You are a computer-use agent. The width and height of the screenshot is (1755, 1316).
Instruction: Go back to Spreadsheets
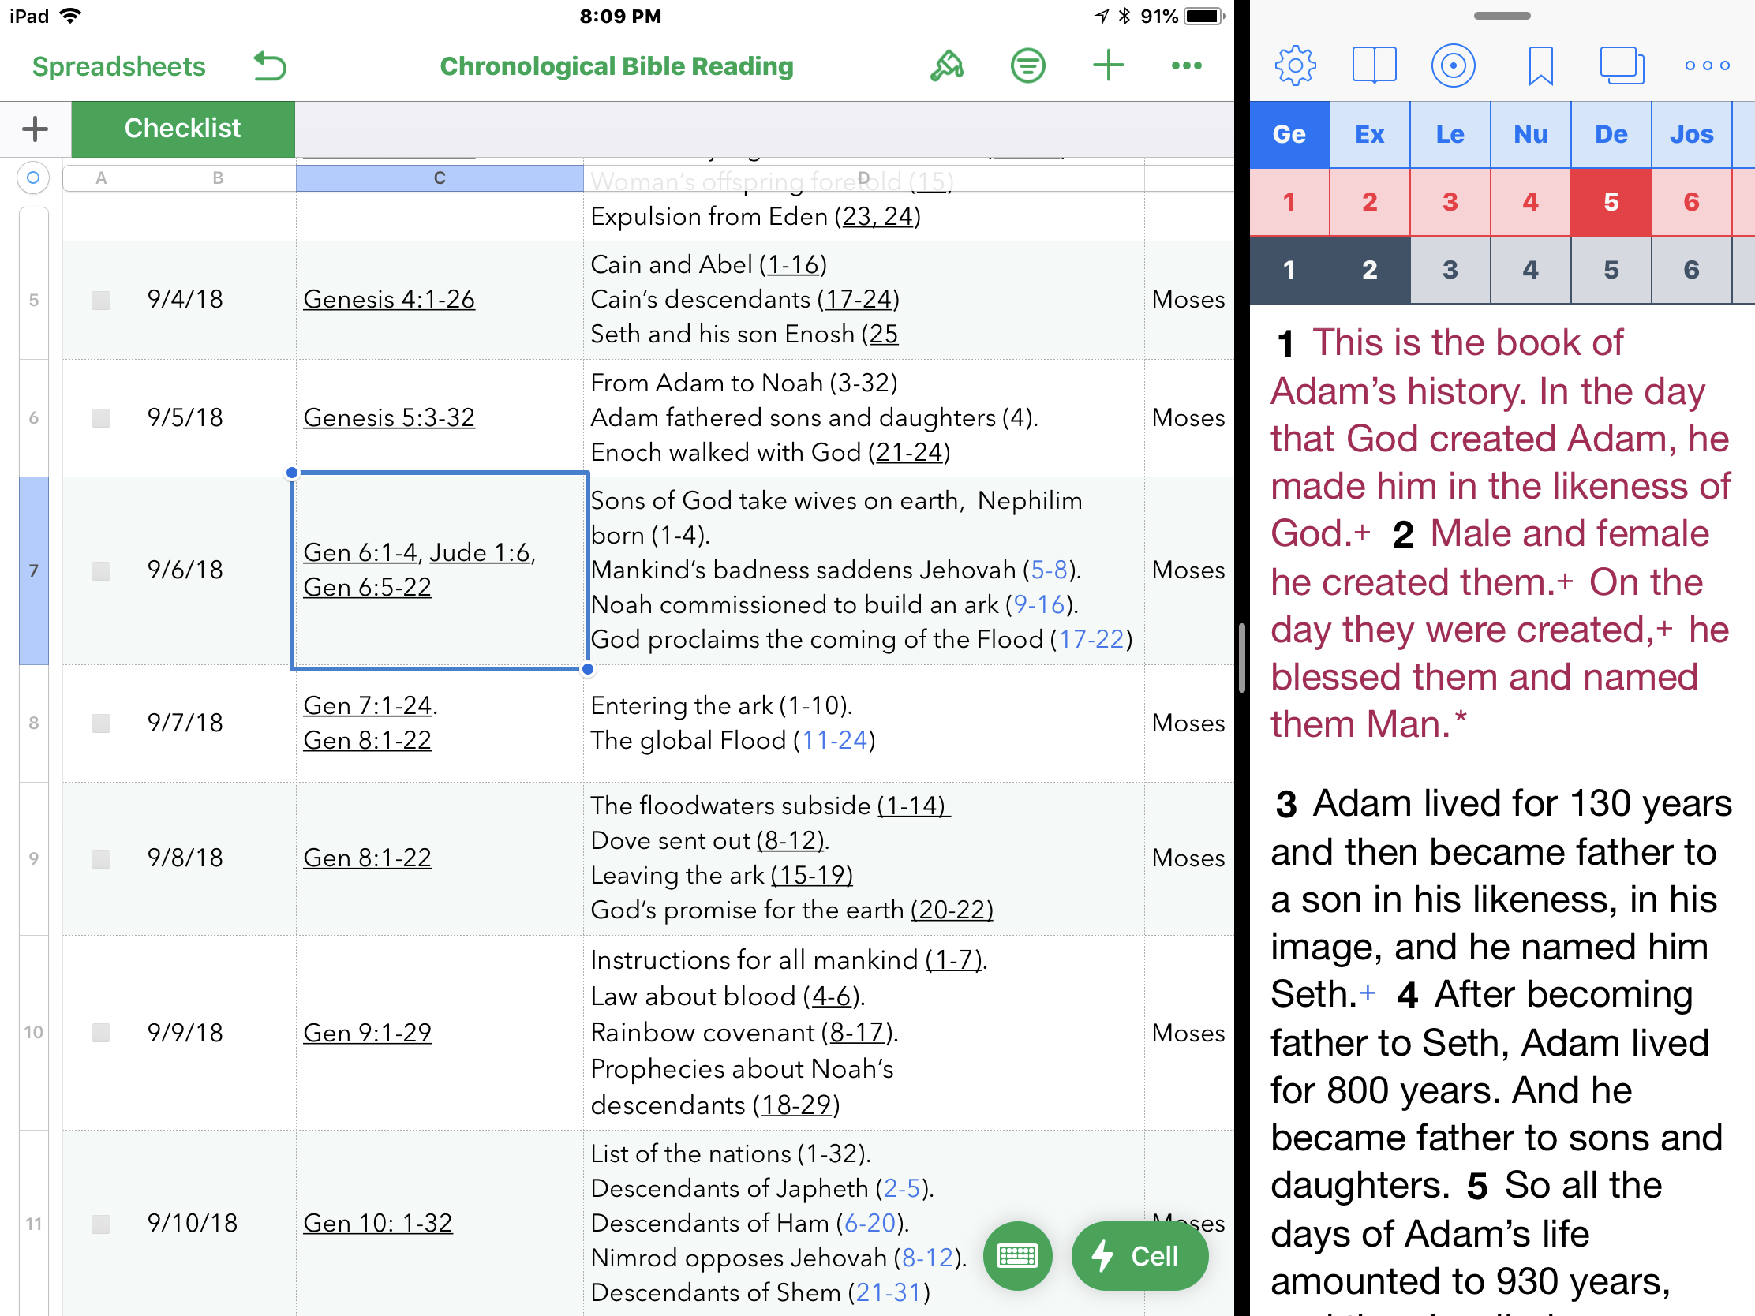pos(118,65)
